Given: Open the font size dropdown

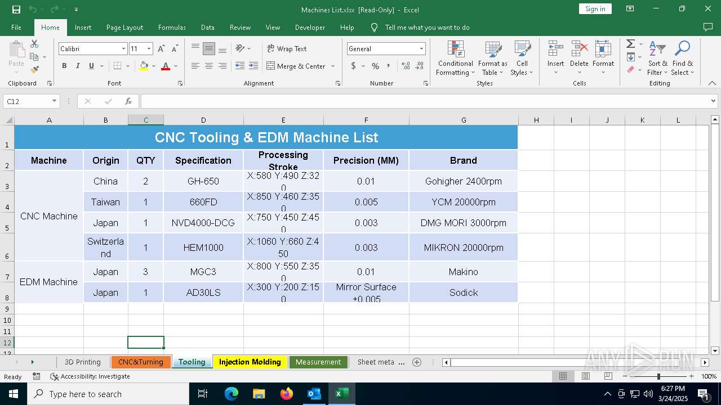Looking at the screenshot, I should [x=149, y=49].
